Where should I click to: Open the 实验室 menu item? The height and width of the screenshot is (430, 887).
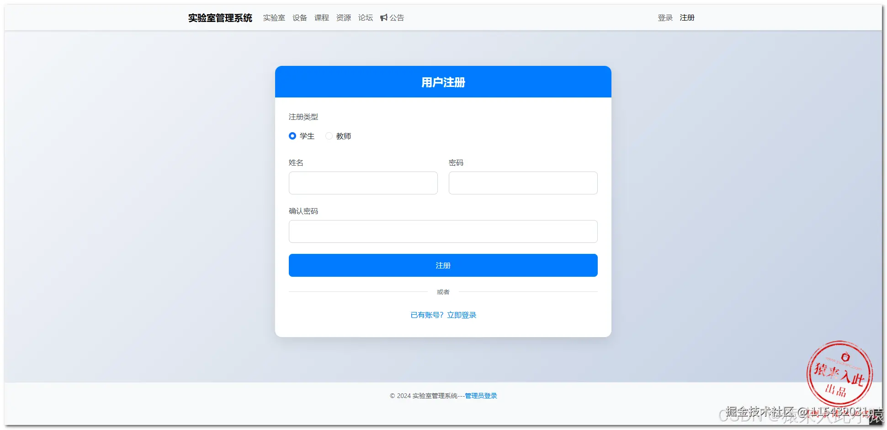(x=274, y=17)
